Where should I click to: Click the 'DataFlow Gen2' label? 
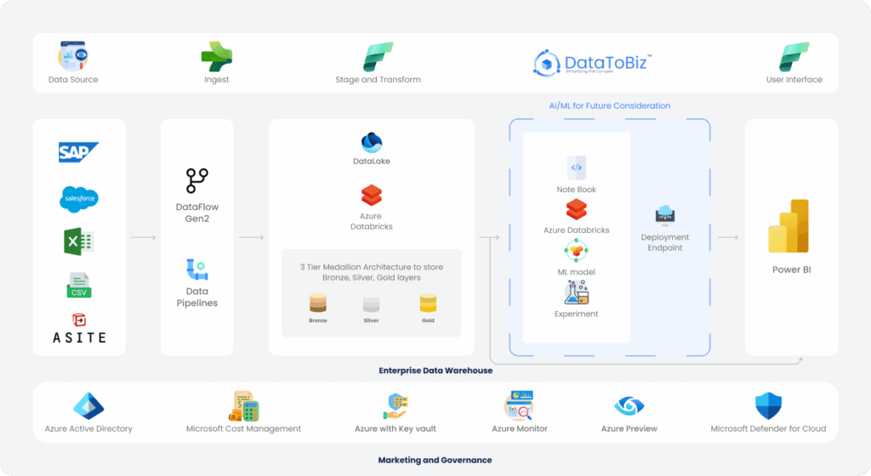(x=197, y=212)
